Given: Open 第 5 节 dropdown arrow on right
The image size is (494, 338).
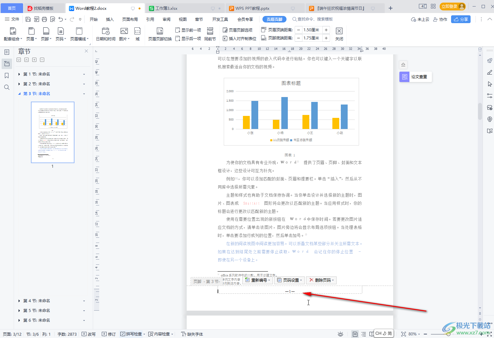Looking at the screenshot, I should (x=84, y=311).
